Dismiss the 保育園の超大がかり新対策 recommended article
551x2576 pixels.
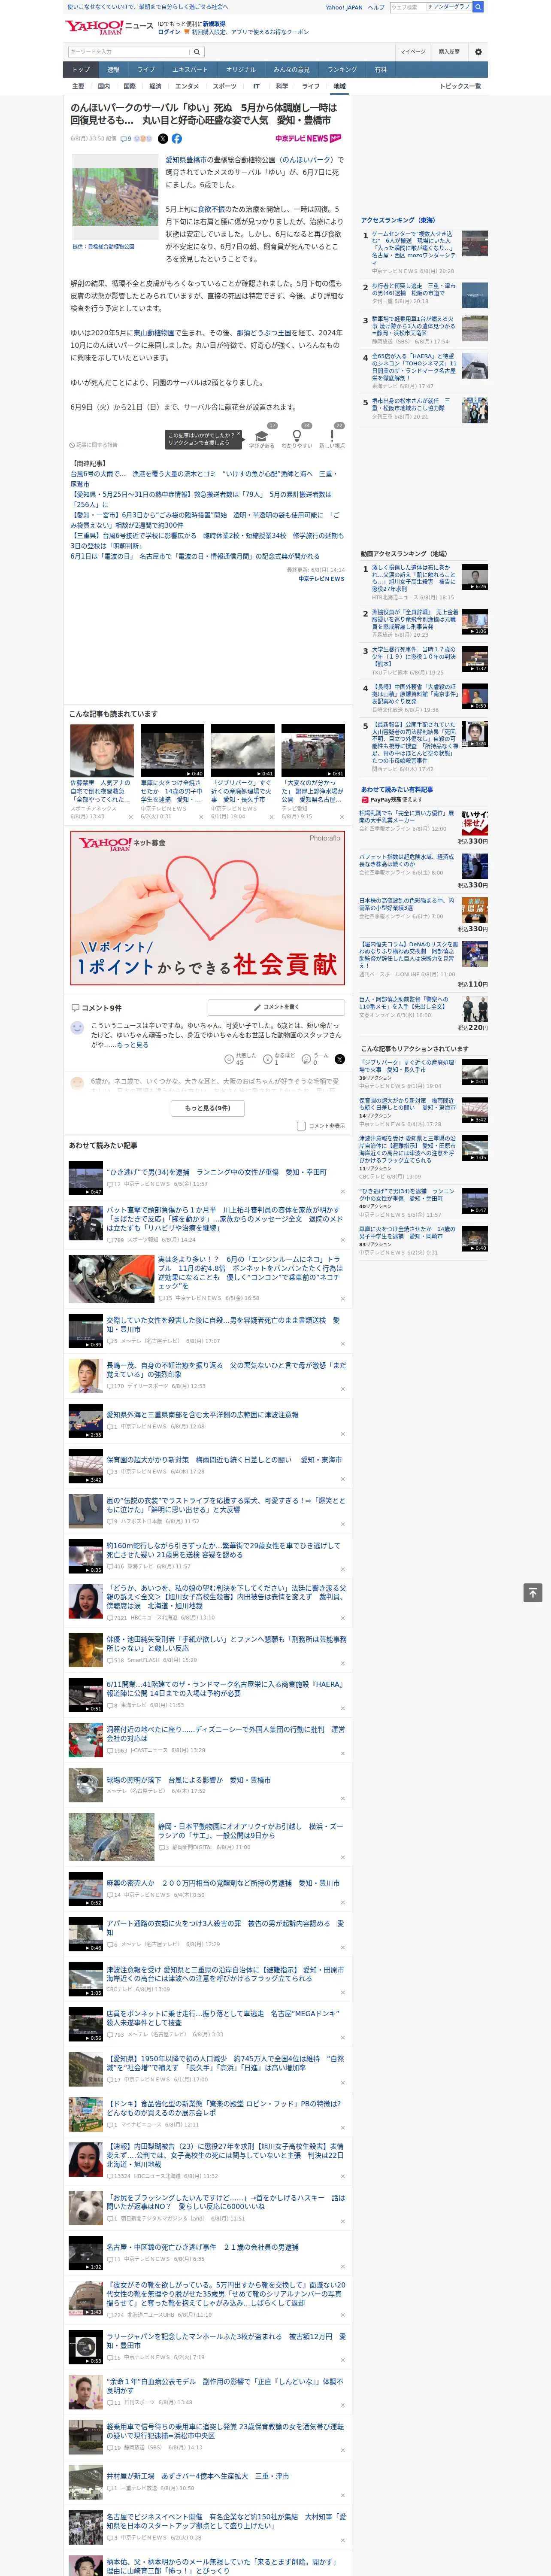pyautogui.click(x=342, y=1480)
